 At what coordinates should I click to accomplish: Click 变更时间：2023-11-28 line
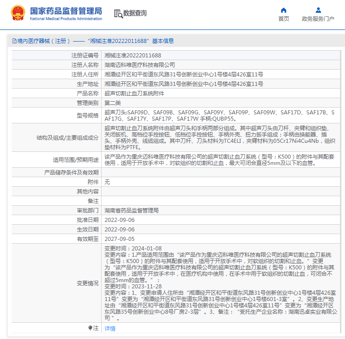[x=133, y=287]
